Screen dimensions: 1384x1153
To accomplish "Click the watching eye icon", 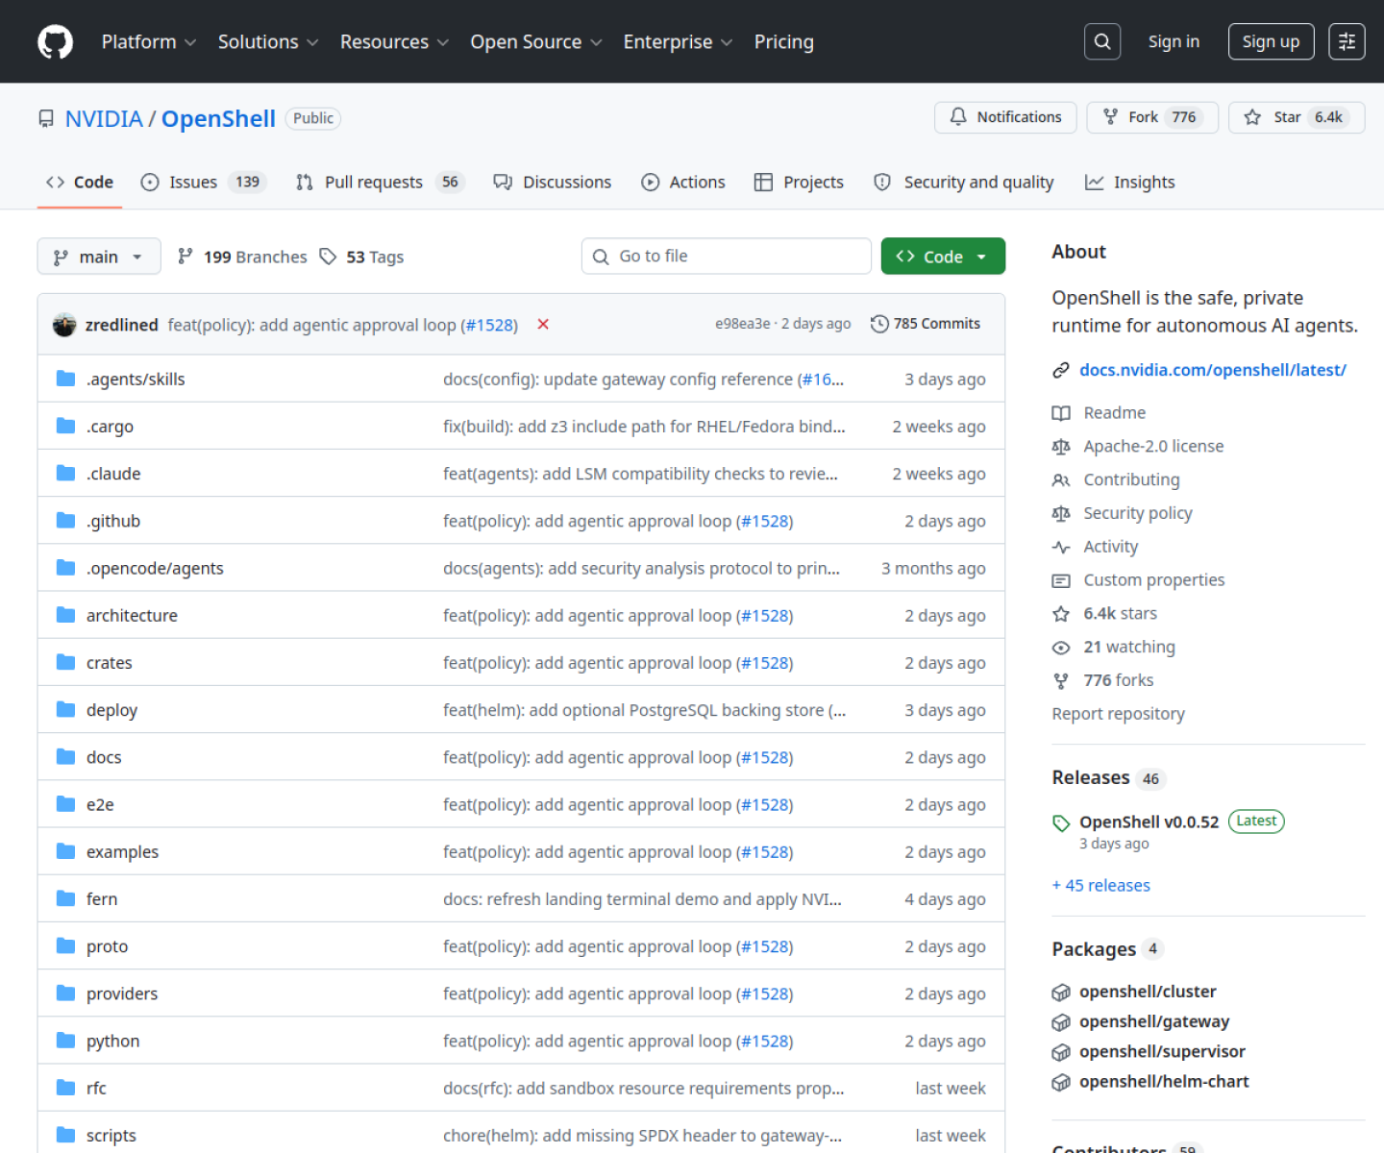I will point(1061,648).
